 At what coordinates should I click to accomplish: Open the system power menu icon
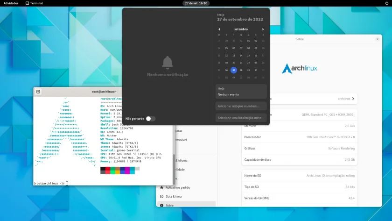[x=387, y=3]
